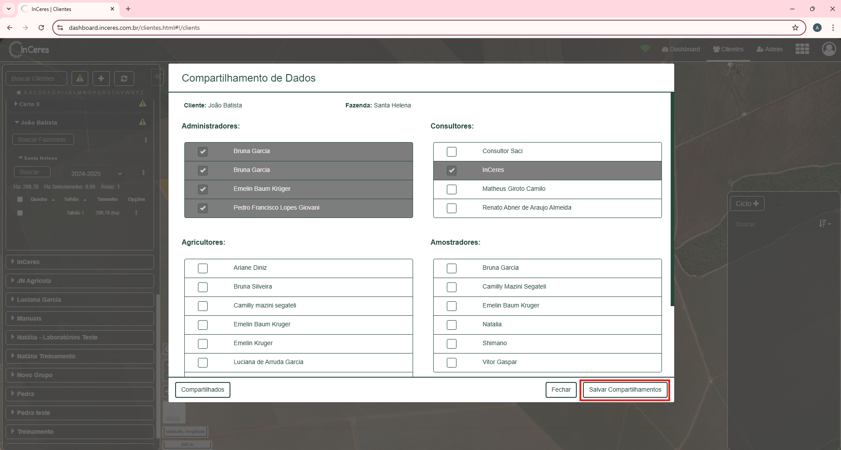841x450 pixels.
Task: Open the Clientes menu
Action: pos(728,49)
